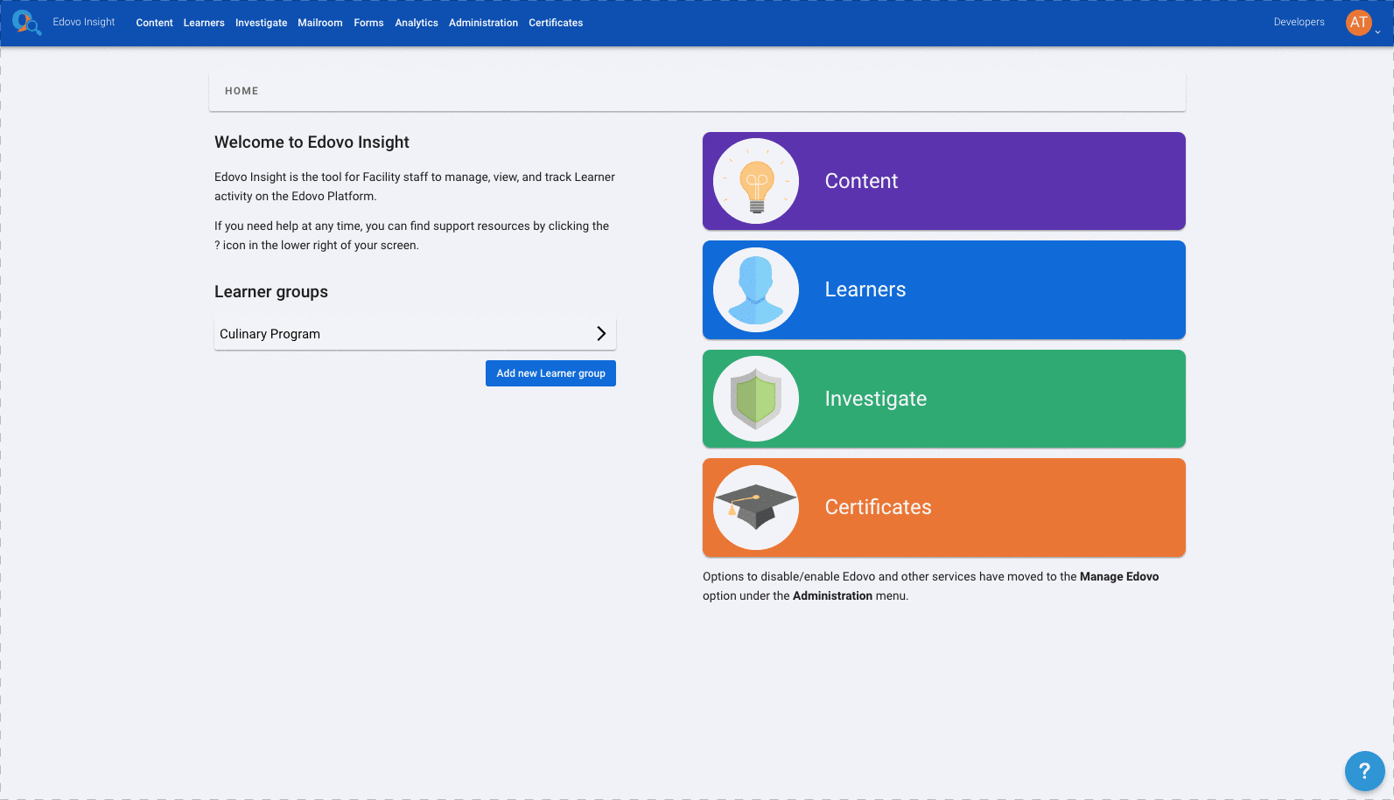
Task: Open the Analytics menu in navbar
Action: coord(417,23)
